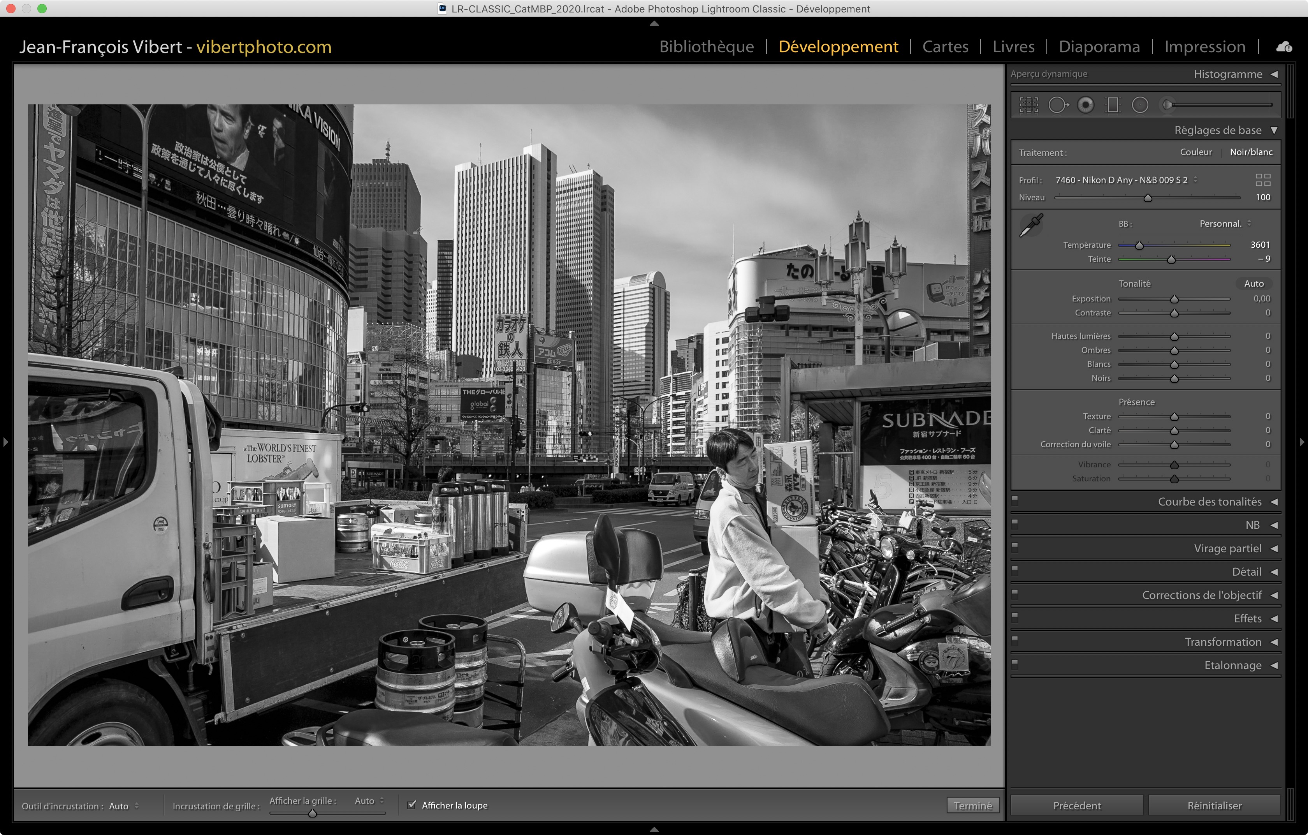The width and height of the screenshot is (1308, 835).
Task: Click the cloud sync status icon
Action: point(1284,47)
